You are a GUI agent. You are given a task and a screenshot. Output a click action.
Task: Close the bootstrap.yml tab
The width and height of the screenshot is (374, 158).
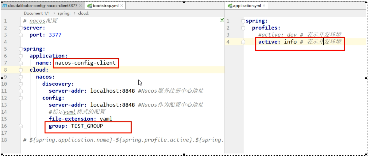coord(122,6)
